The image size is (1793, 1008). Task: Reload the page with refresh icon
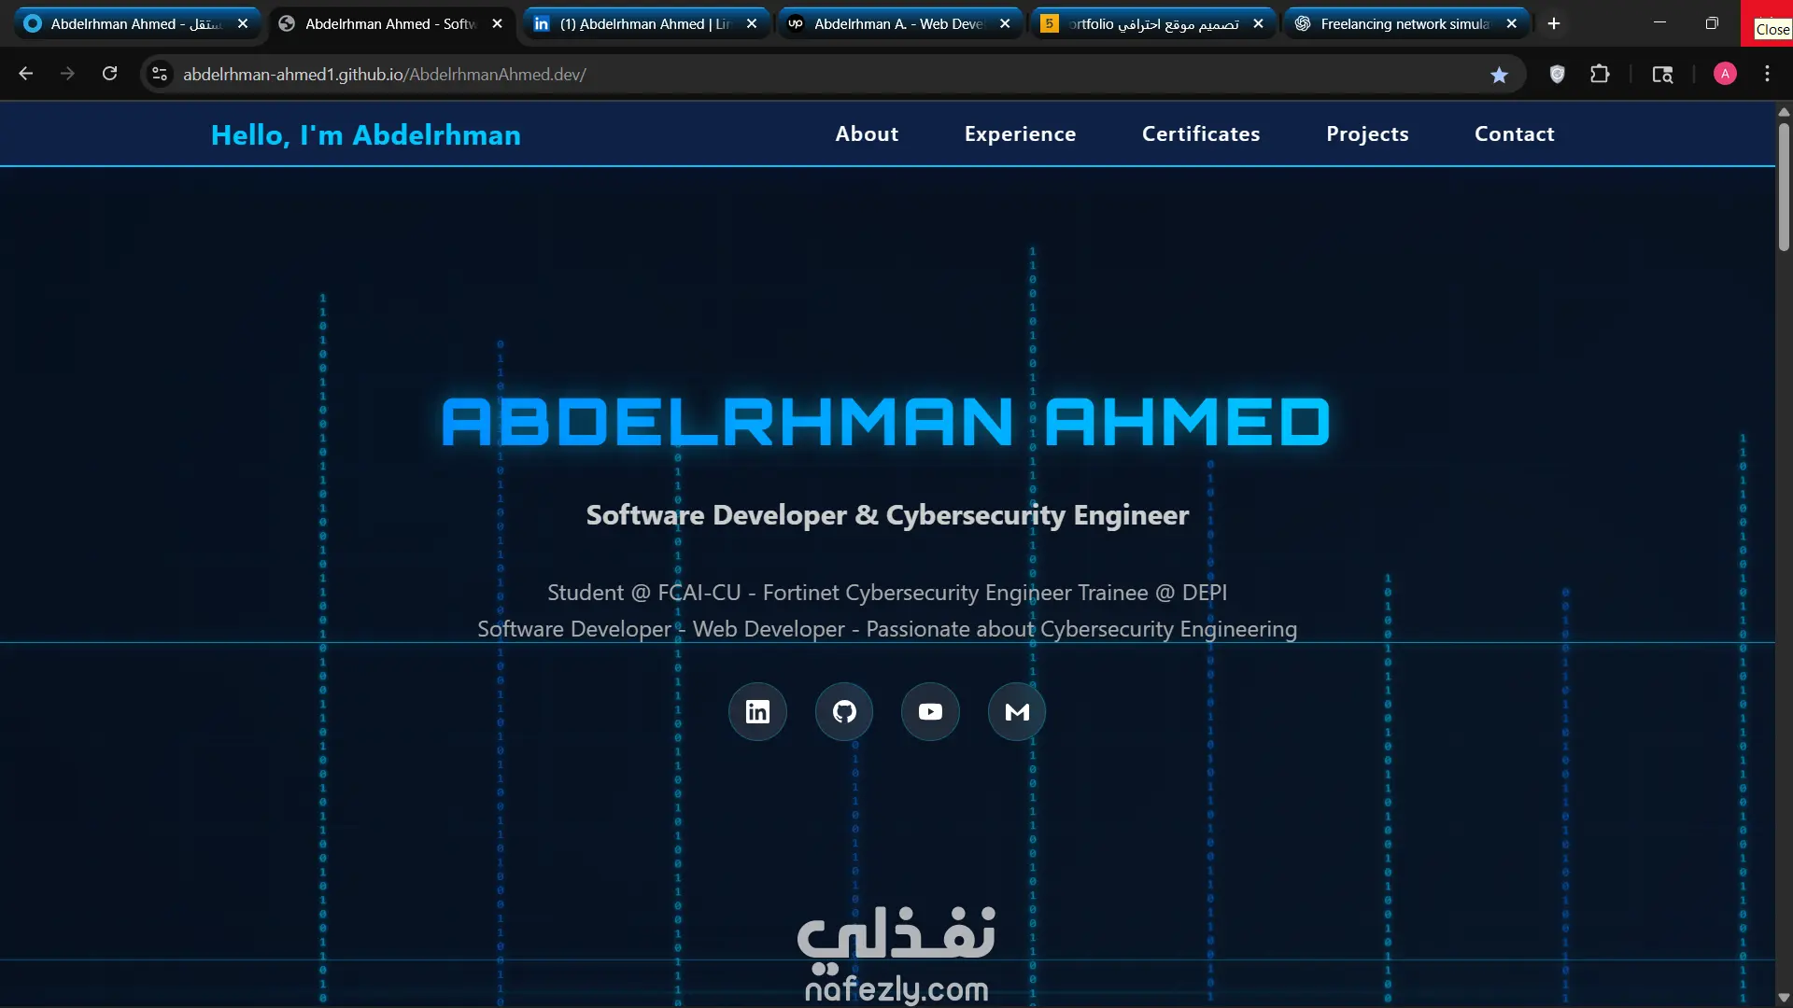pos(109,74)
